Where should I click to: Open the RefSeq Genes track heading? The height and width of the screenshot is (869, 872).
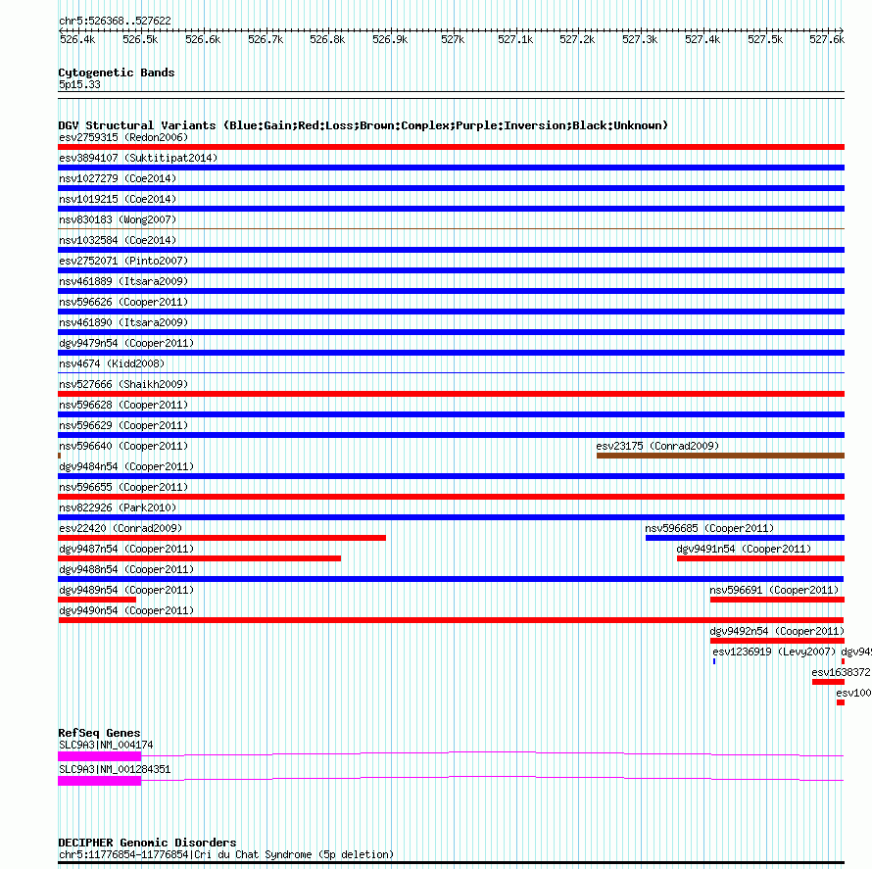pos(99,733)
